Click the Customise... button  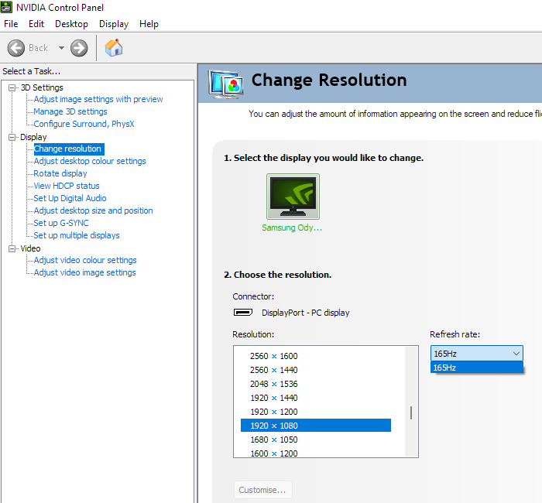(262, 490)
